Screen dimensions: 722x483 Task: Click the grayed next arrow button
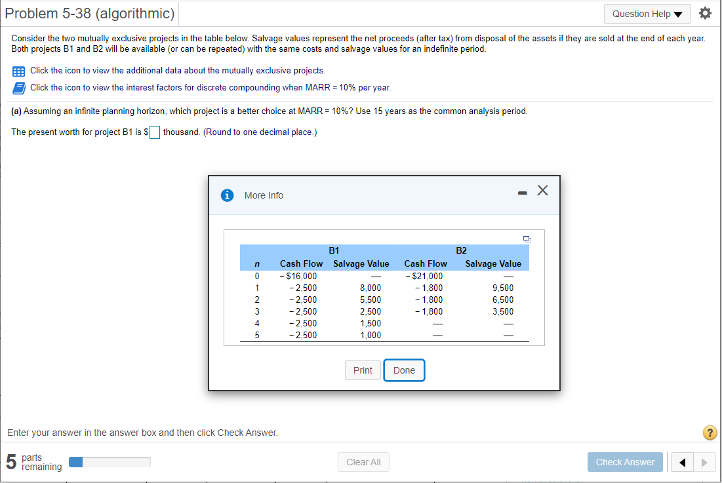(704, 462)
